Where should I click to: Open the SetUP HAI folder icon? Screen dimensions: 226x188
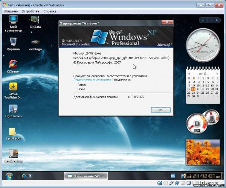13,134
